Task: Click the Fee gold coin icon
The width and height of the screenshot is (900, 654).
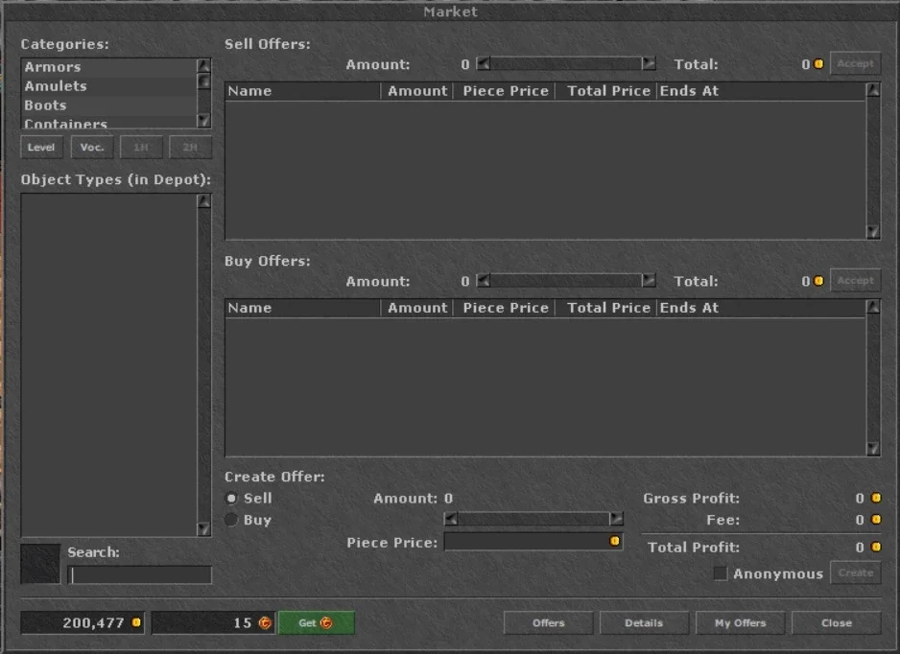Action: point(876,519)
